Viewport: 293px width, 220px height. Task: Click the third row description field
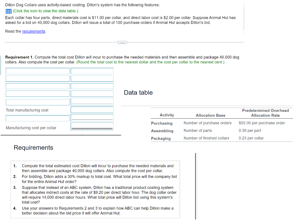pyautogui.click(x=37, y=86)
